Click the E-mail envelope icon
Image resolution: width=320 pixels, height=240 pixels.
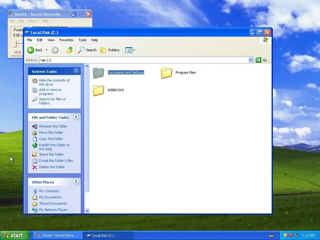point(35,161)
